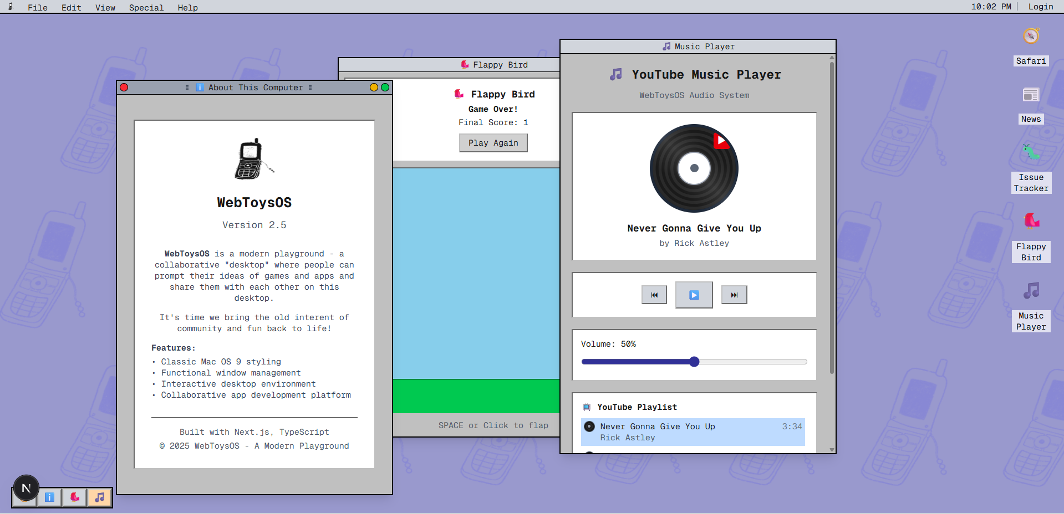Select the Music Player taskbar icon

(x=99, y=497)
